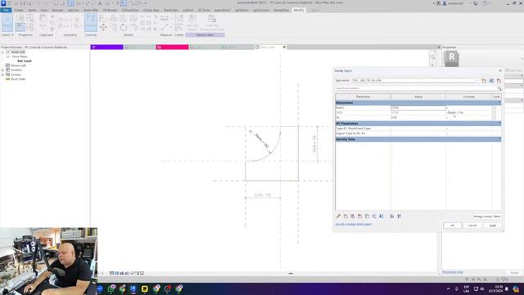Expand Families in Project Browser
This screenshot has width=524, height=295.
coord(2,70)
